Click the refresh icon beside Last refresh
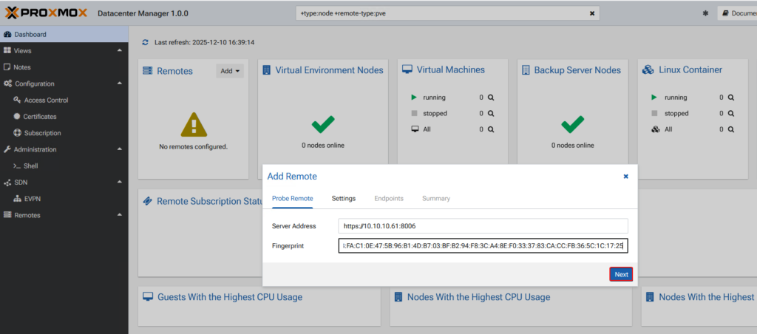Image resolution: width=757 pixels, height=334 pixels. (145, 43)
